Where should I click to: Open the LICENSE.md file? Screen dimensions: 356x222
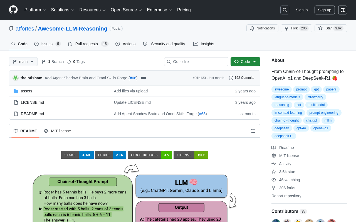pyautogui.click(x=32, y=102)
